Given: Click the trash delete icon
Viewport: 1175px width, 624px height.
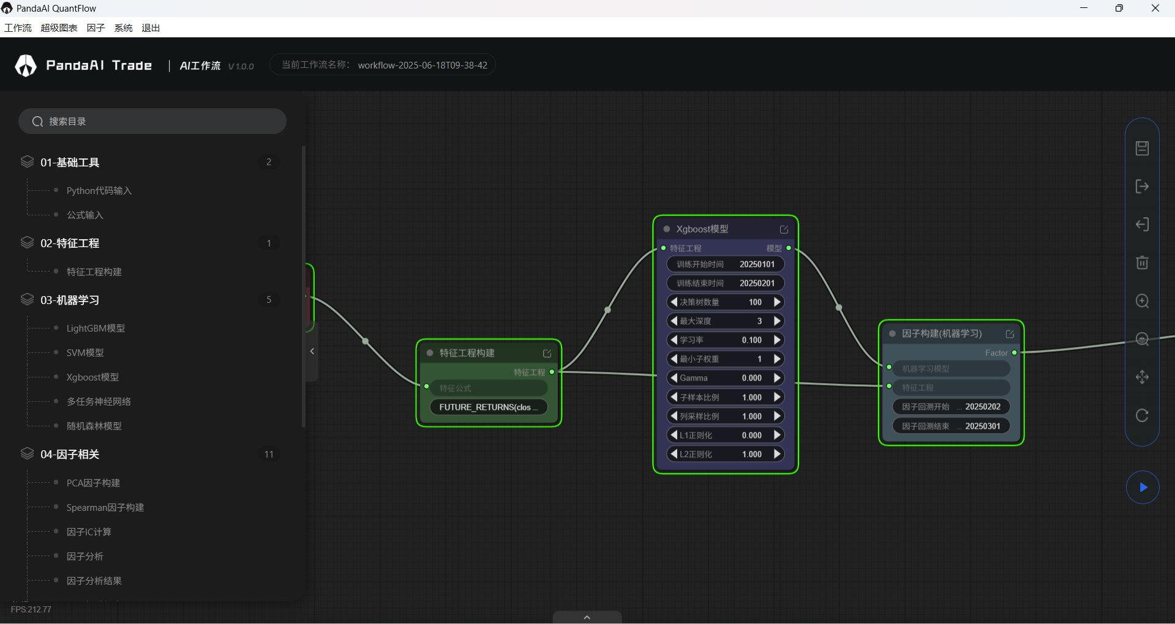Looking at the screenshot, I should coord(1142,262).
